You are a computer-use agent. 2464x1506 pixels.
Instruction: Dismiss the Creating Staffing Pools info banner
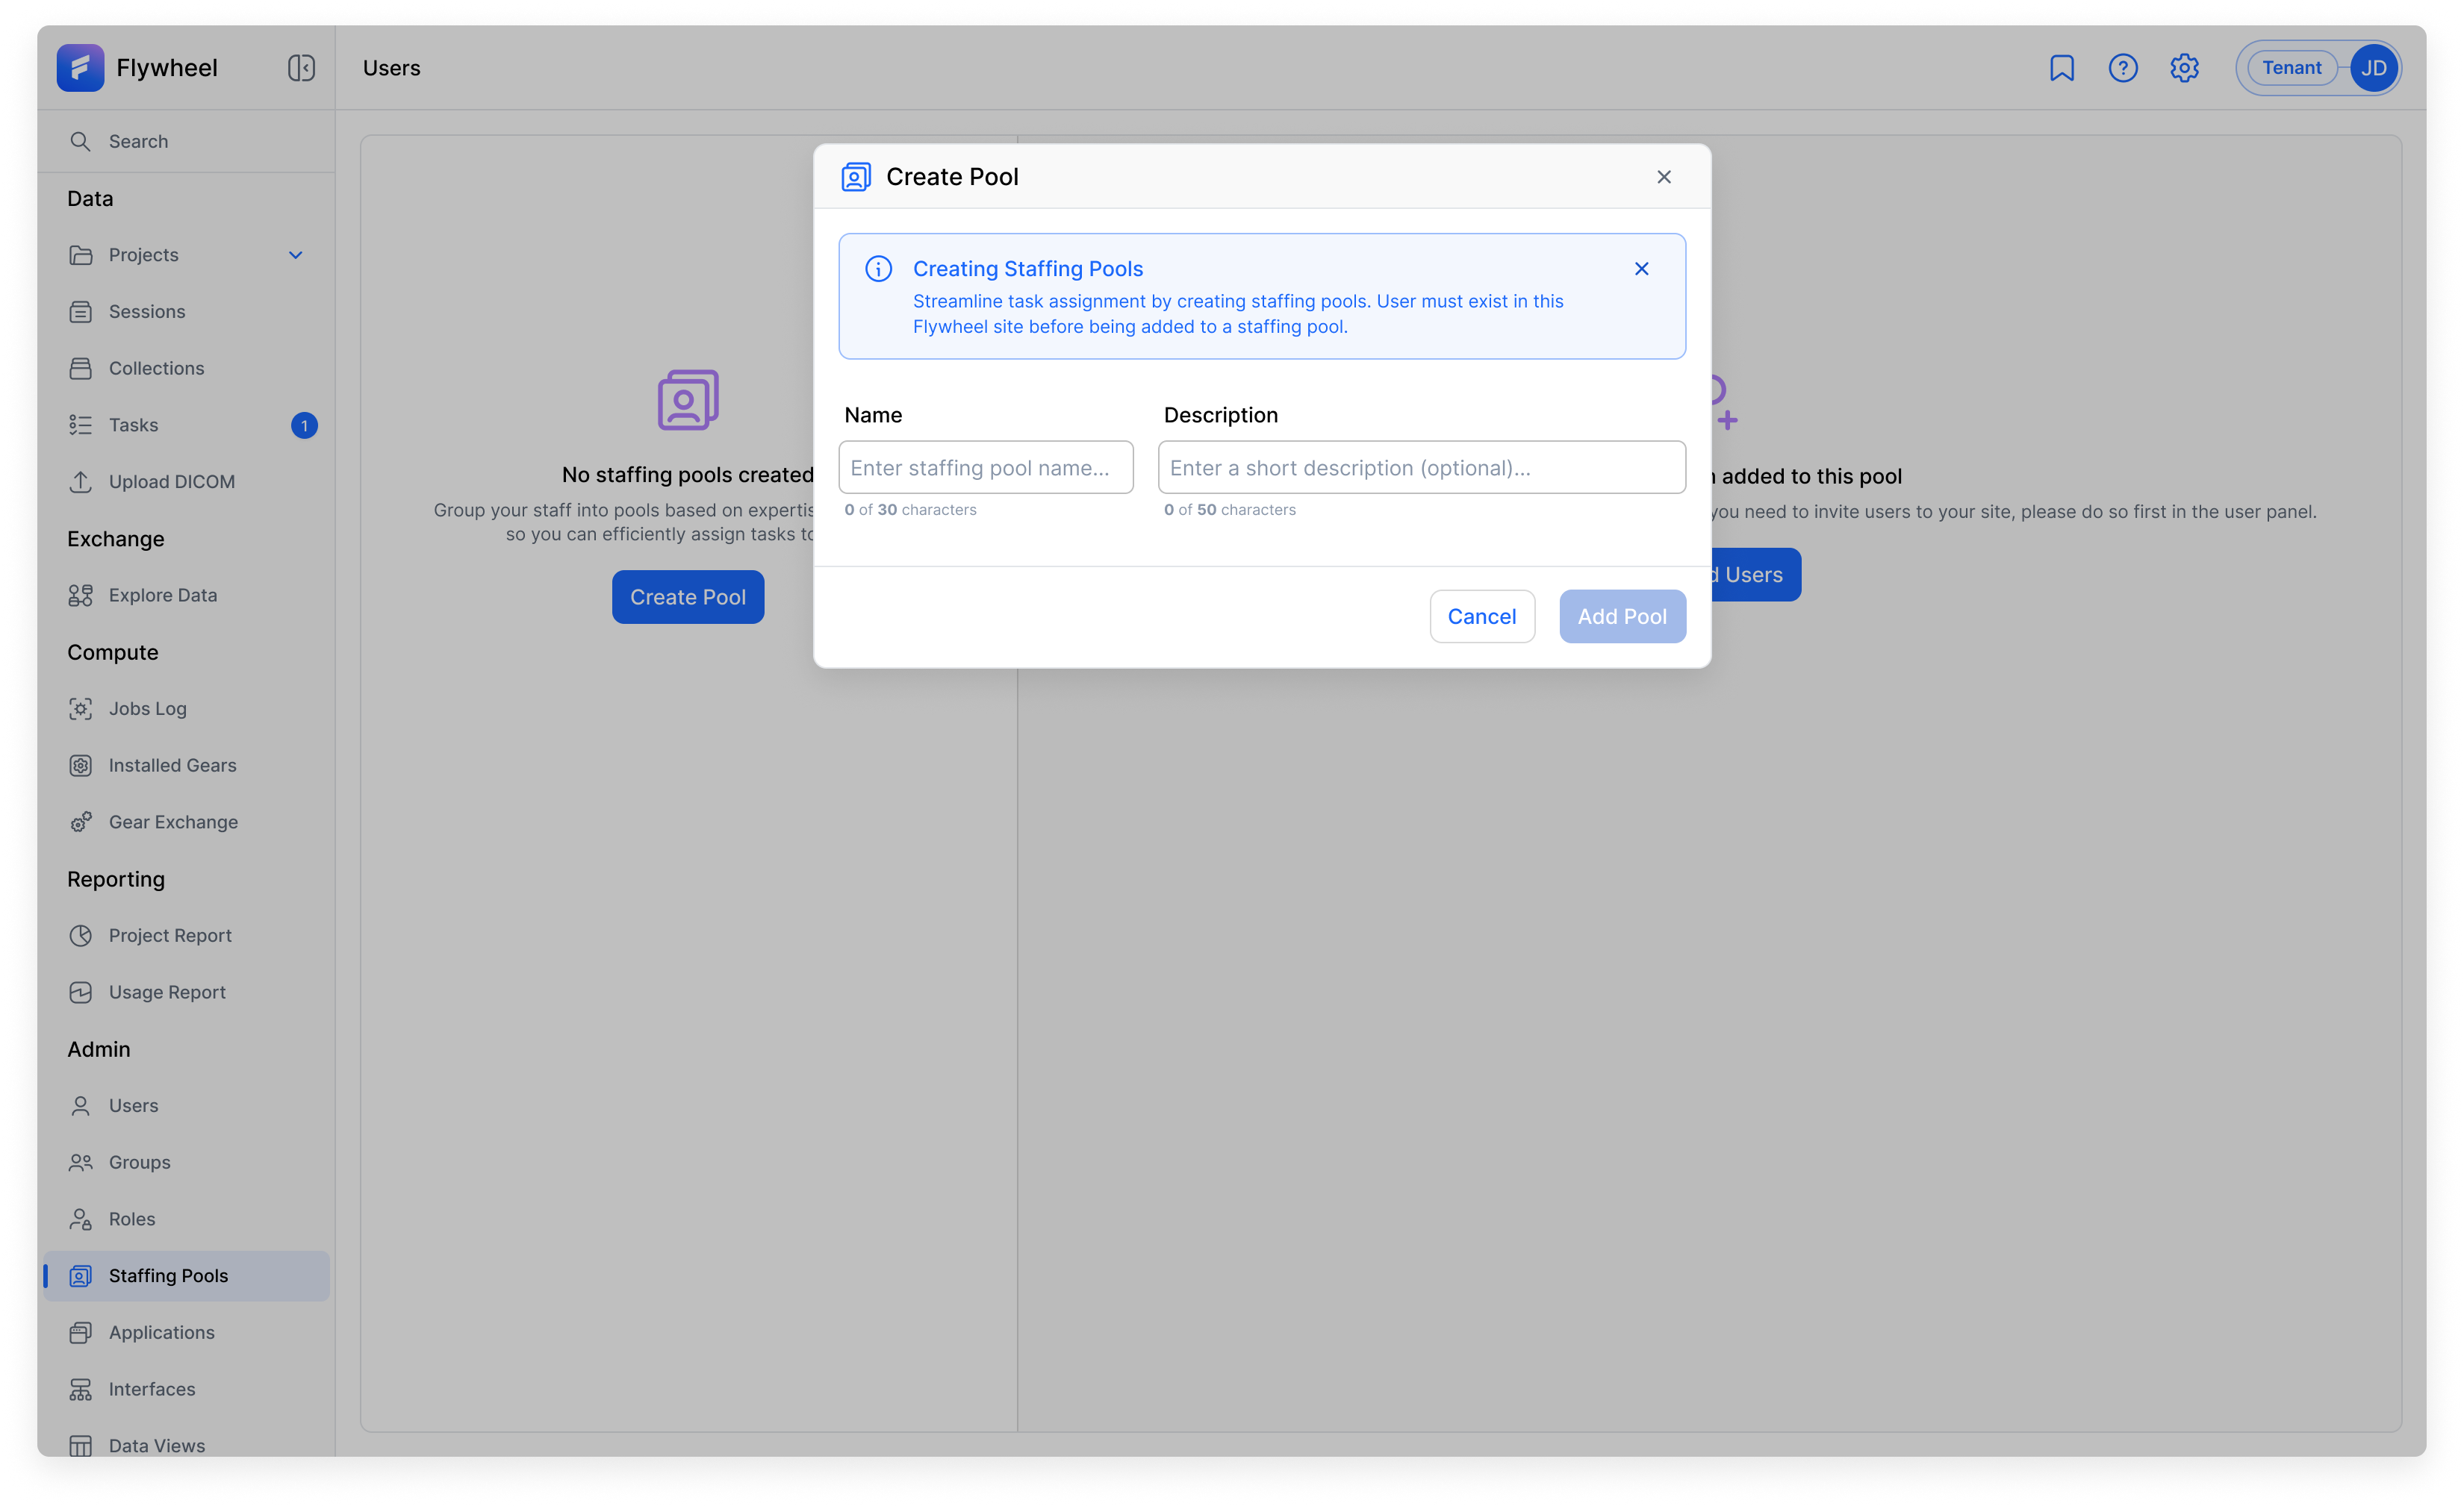1641,268
